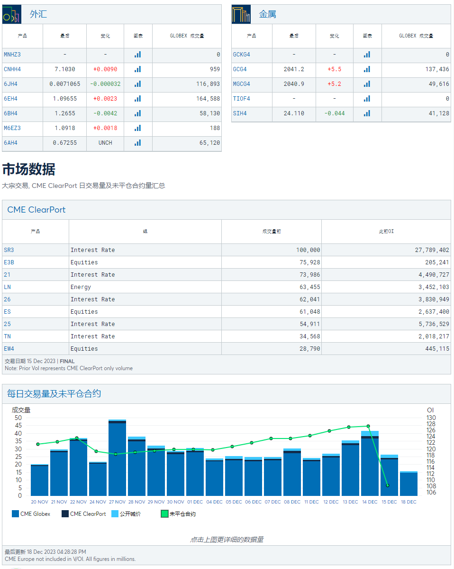
Task: Open the 6AH4 product link
Action: point(10,143)
